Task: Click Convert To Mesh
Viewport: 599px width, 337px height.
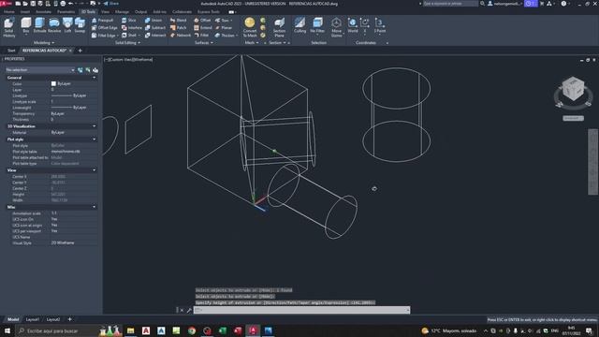Action: 250,27
